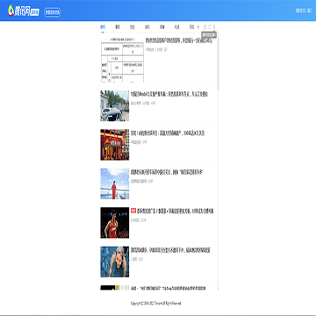The image size is (316, 316).
Task: Open the headline beside the woman in red dress
Action: pos(167,172)
